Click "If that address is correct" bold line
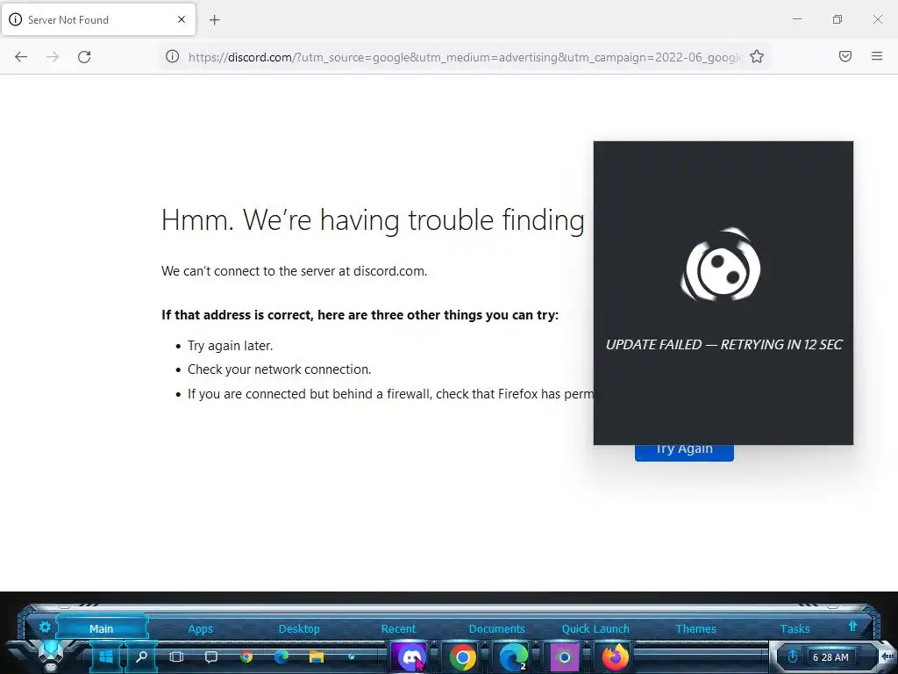 coord(360,315)
